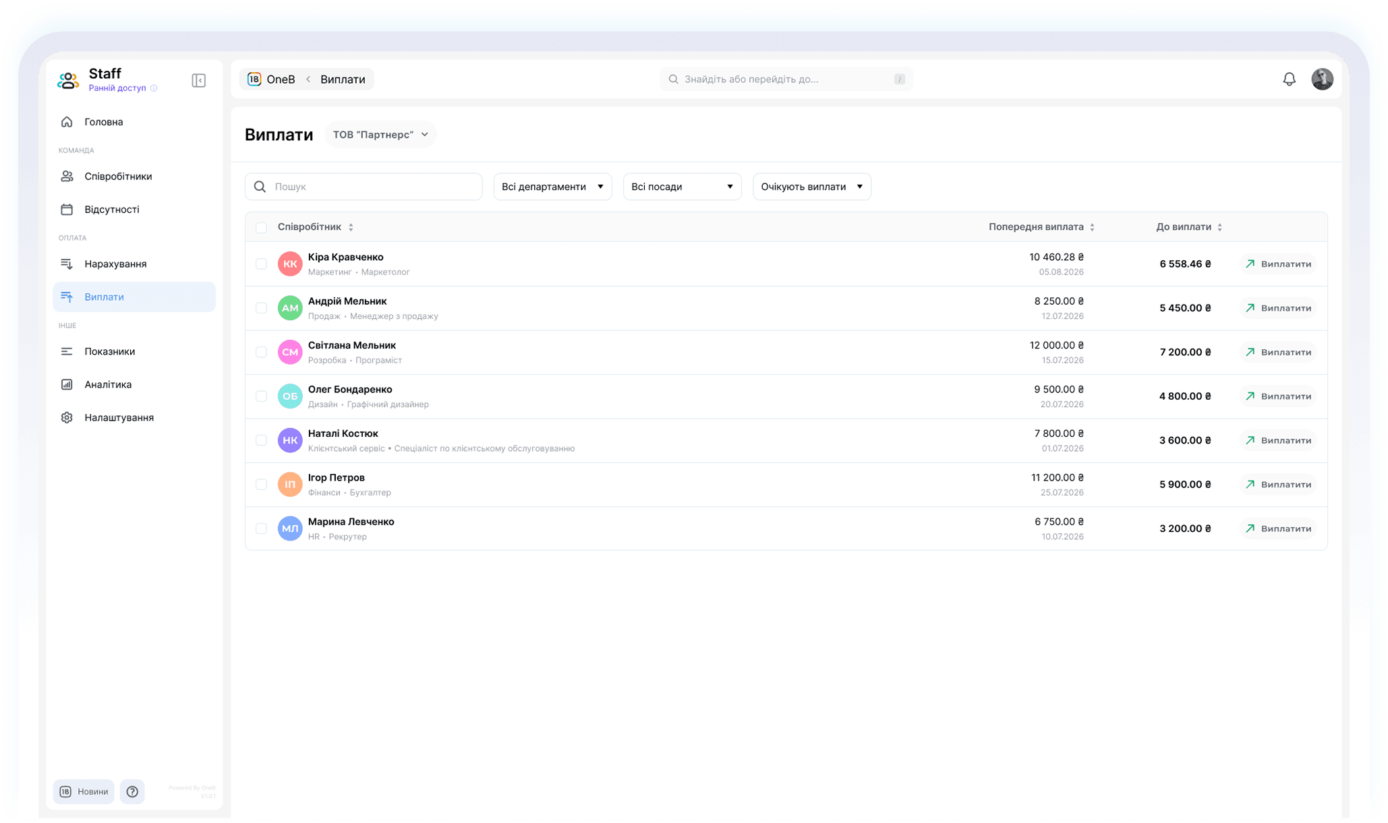This screenshot has width=1388, height=823.
Task: Open Відсутності section
Action: [134, 210]
